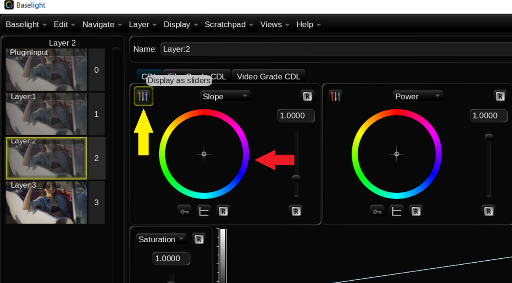512x283 pixels.
Task: Click the Slope vertical level slider handle
Action: 296,178
